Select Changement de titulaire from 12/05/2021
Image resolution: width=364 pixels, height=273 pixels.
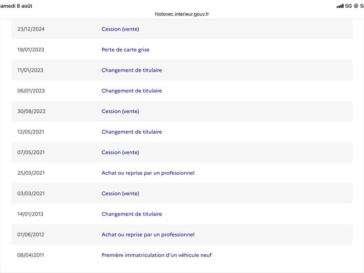click(131, 132)
